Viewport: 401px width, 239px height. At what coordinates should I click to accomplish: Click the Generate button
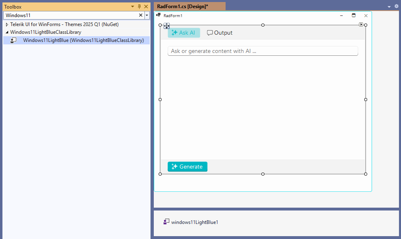tap(187, 167)
